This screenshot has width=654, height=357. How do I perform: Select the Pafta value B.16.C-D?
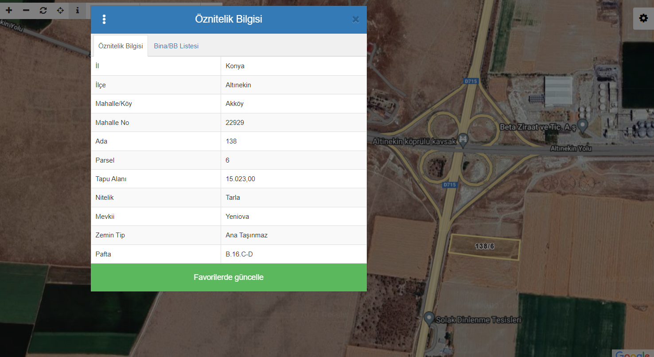239,254
